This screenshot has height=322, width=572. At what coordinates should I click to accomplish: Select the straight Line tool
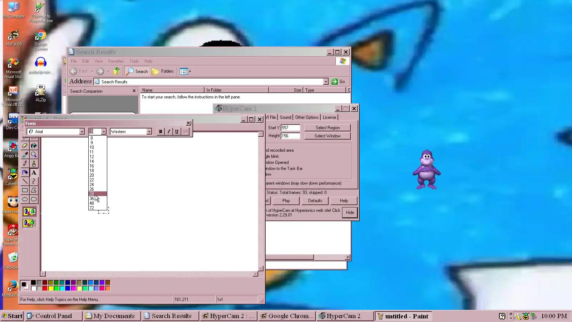click(x=25, y=181)
